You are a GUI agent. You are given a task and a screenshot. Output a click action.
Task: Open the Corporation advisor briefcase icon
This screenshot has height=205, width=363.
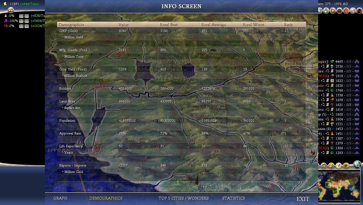340,11
